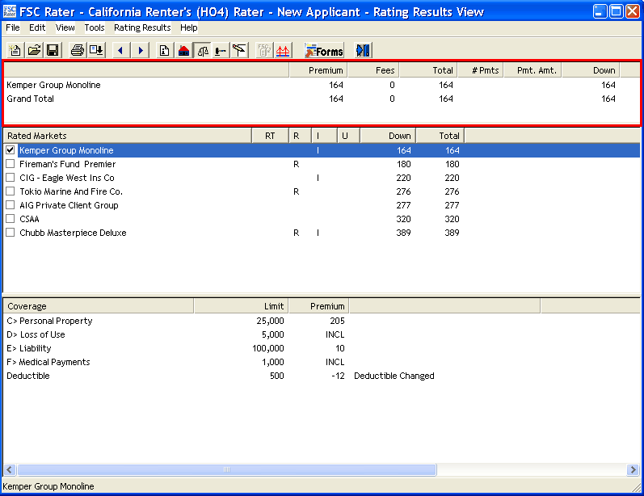Click the Total column header in Rated Markets
The image size is (644, 496).
pos(440,136)
